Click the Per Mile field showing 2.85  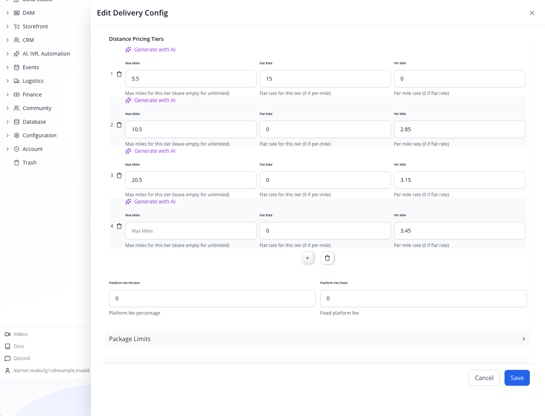459,129
